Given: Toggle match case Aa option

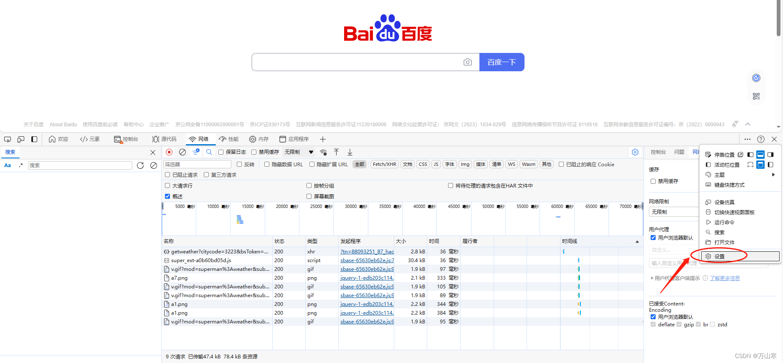Looking at the screenshot, I should pyautogui.click(x=8, y=165).
